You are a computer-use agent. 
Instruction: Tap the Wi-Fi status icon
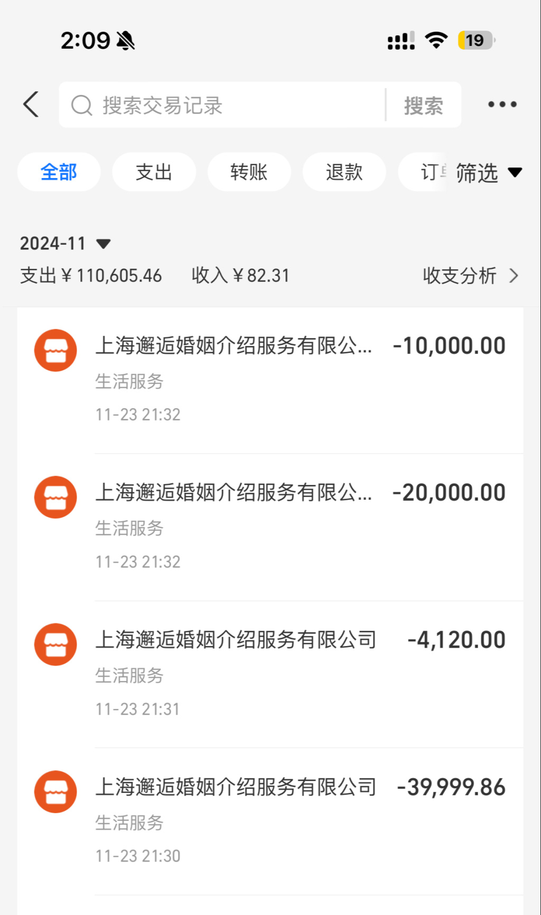click(436, 40)
